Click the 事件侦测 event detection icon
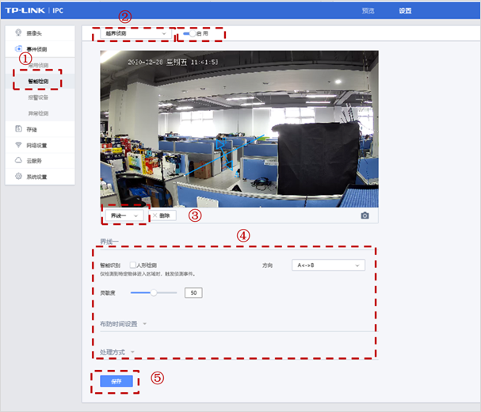This screenshot has height=412, width=481. coord(19,49)
